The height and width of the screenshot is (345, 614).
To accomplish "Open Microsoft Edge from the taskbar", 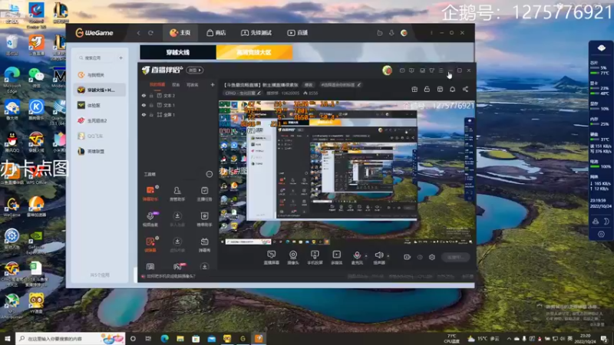I will click(x=164, y=339).
